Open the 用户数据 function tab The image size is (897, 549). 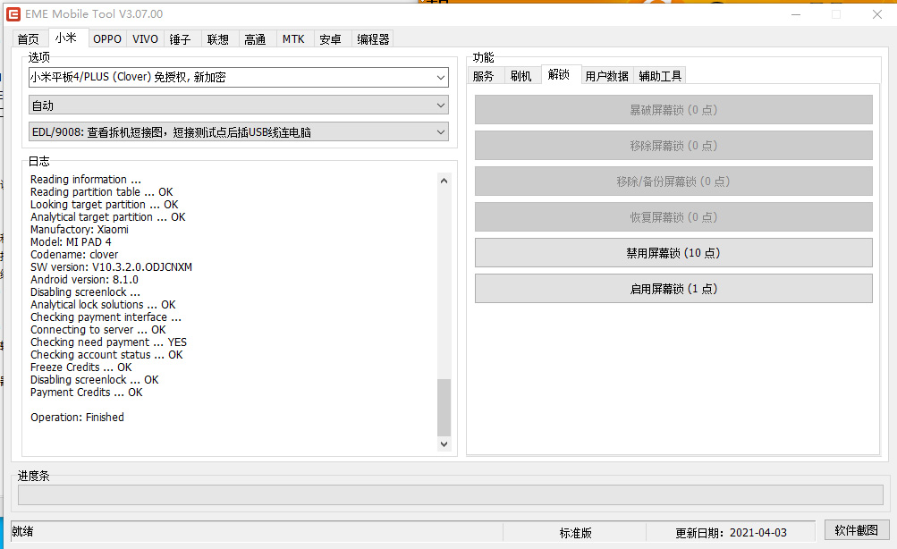607,76
